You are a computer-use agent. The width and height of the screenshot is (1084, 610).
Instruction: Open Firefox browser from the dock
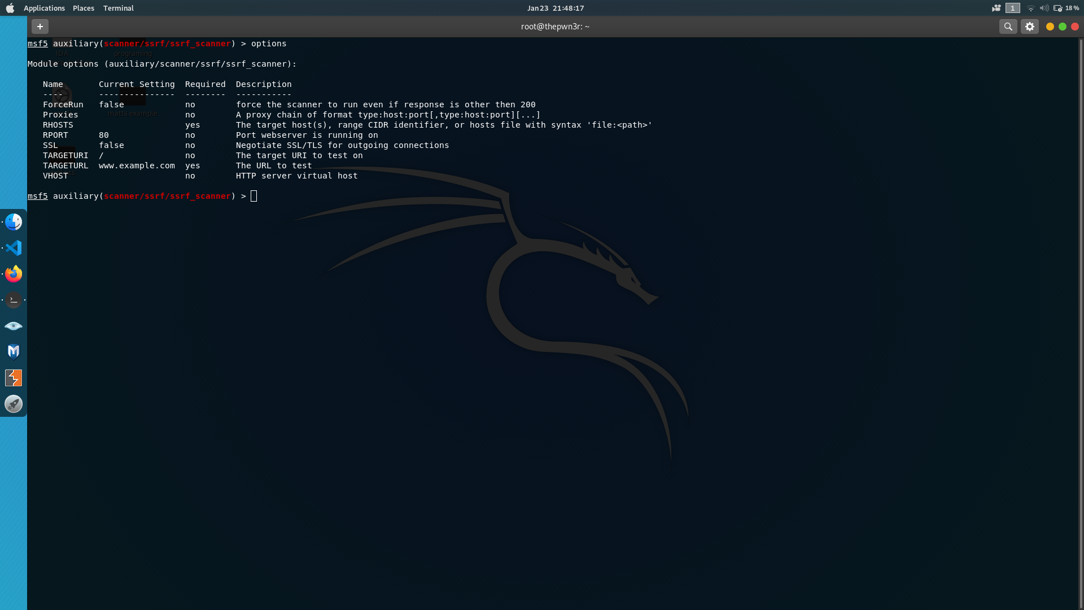click(14, 274)
